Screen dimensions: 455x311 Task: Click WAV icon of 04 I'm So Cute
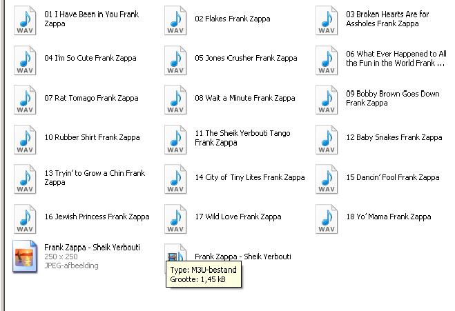[x=25, y=60]
